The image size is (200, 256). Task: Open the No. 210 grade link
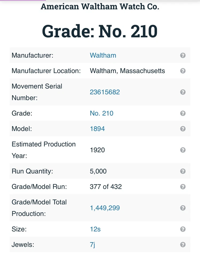[101, 113]
